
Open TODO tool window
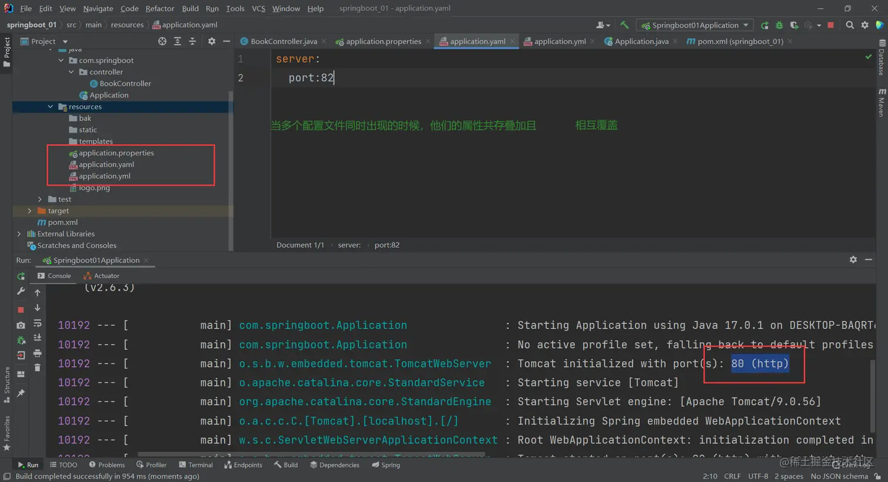click(x=63, y=464)
